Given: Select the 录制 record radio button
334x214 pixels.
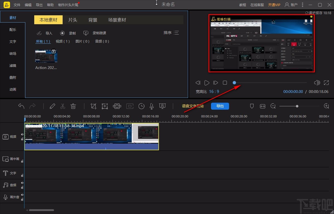Looking at the screenshot, I should (x=63, y=33).
